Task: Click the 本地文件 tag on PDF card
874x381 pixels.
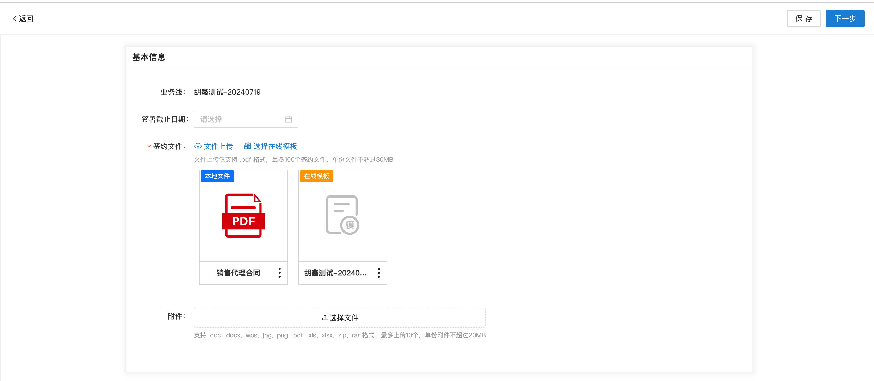Action: click(x=217, y=176)
